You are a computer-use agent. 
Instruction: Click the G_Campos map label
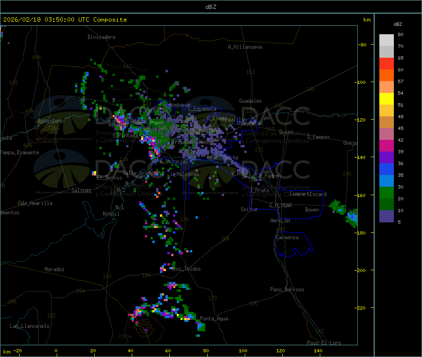(x=318, y=137)
